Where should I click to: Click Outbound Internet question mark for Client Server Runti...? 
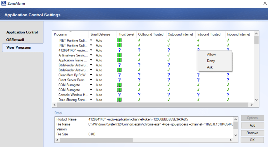click(x=169, y=80)
